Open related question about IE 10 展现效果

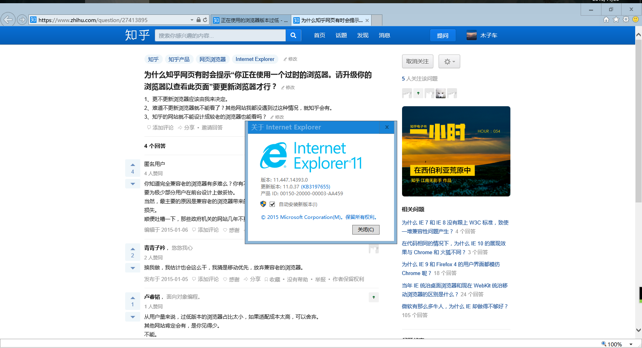(x=454, y=248)
